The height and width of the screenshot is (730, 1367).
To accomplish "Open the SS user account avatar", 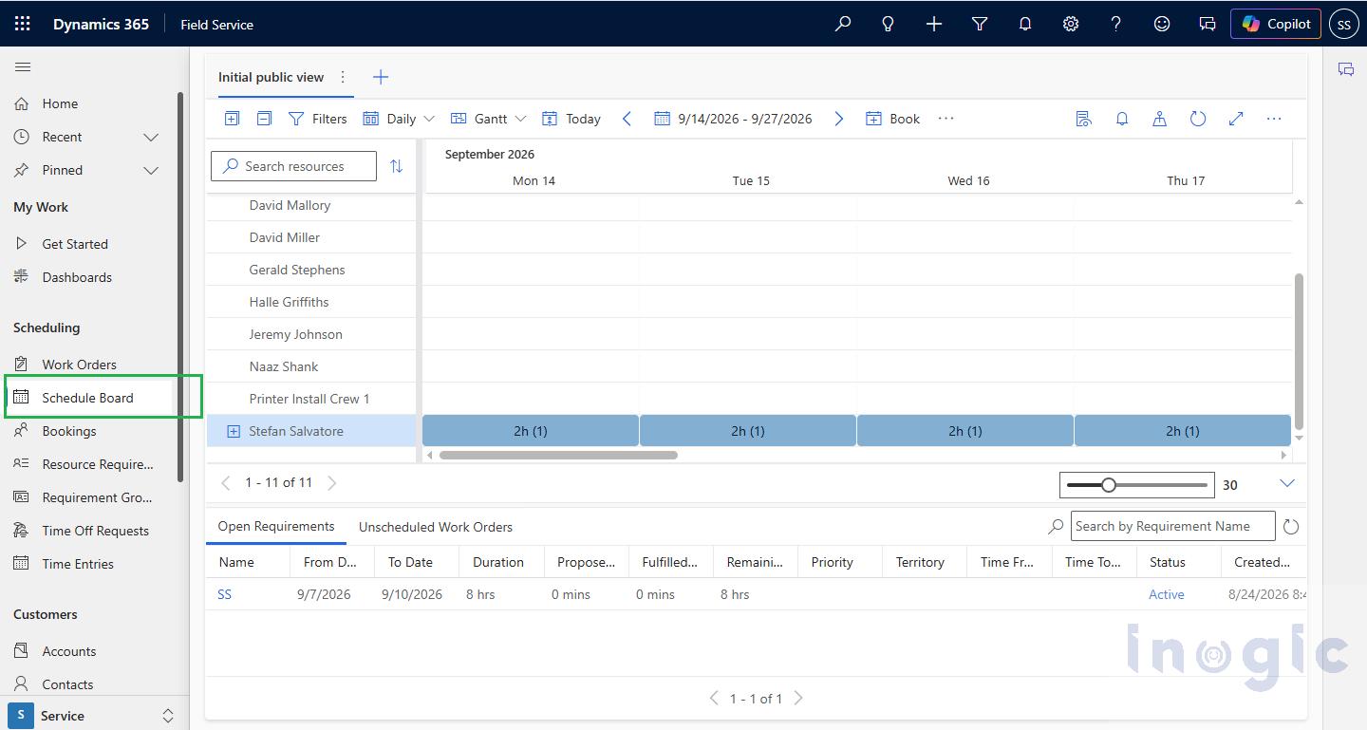I will click(1343, 25).
